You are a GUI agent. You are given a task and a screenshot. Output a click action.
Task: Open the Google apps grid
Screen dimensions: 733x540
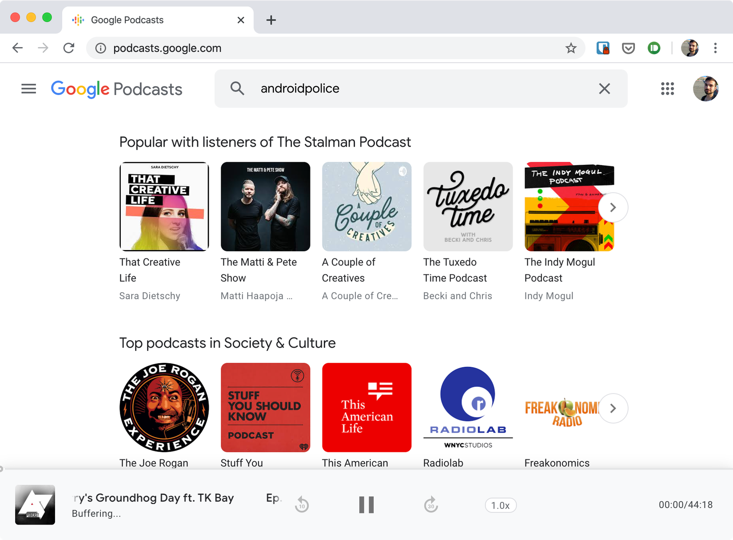pyautogui.click(x=667, y=89)
